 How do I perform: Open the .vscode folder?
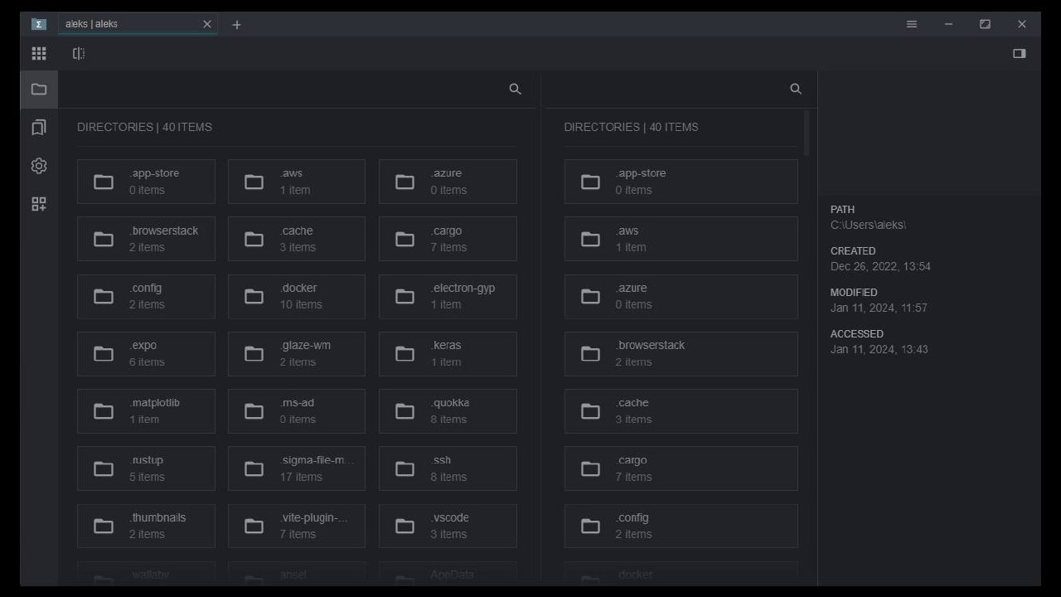(x=448, y=526)
